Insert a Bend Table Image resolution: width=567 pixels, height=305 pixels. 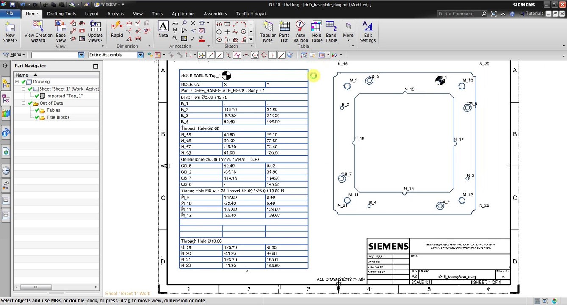click(331, 32)
